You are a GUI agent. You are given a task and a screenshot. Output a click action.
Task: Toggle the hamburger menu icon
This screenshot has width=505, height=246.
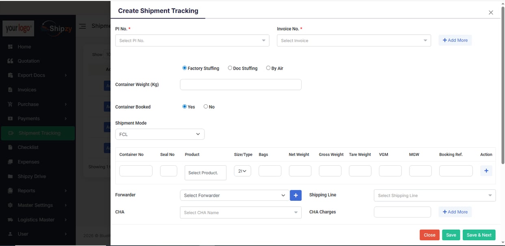(x=83, y=26)
